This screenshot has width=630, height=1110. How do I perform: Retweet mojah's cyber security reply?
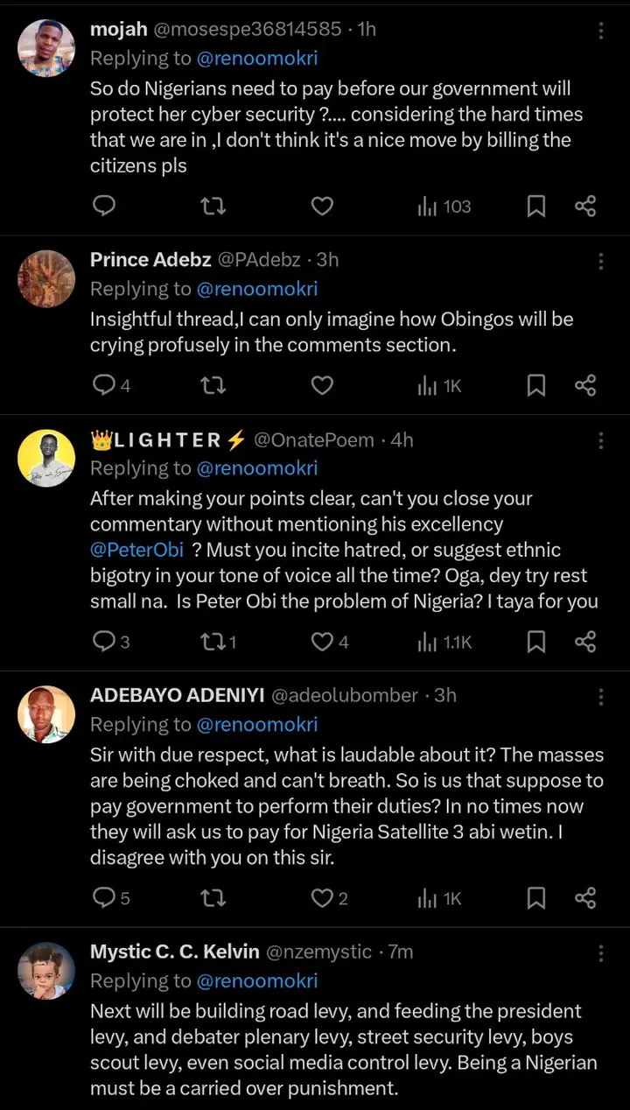(x=213, y=207)
